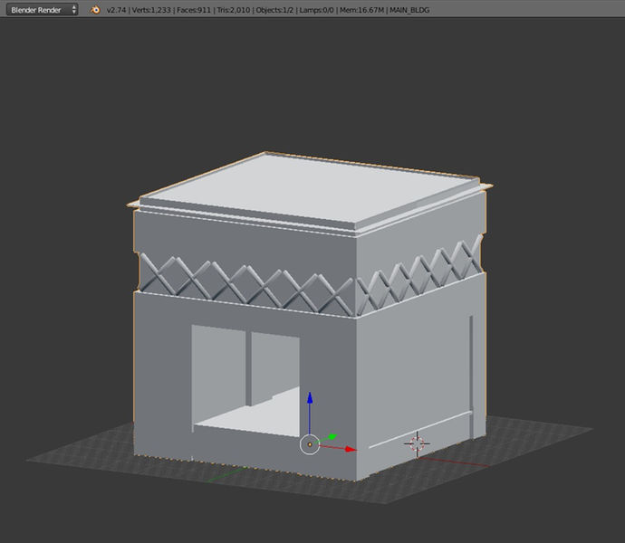Image resolution: width=625 pixels, height=543 pixels.
Task: Click the white circle manipulator center
Action: tap(310, 444)
